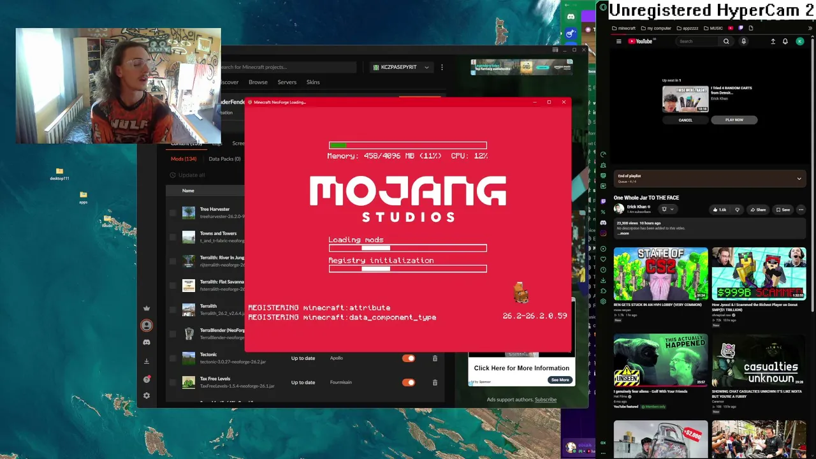Image resolution: width=816 pixels, height=459 pixels.
Task: Check the Terralith mod checkbox
Action: (173, 310)
